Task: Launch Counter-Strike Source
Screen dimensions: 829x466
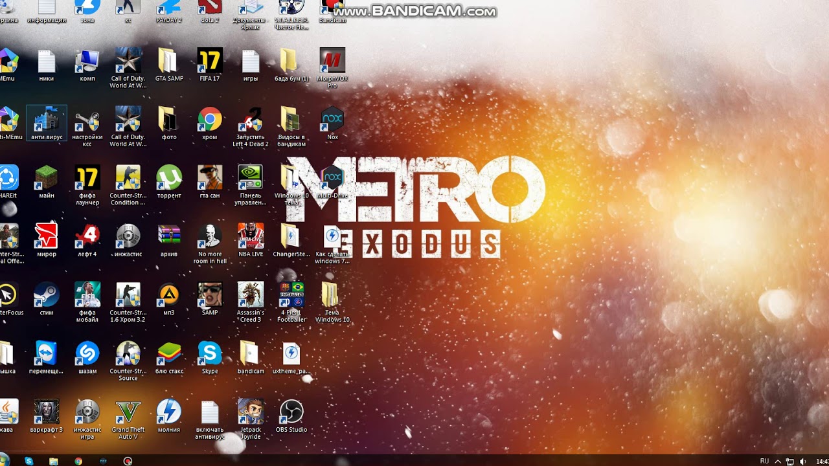Action: 128,361
